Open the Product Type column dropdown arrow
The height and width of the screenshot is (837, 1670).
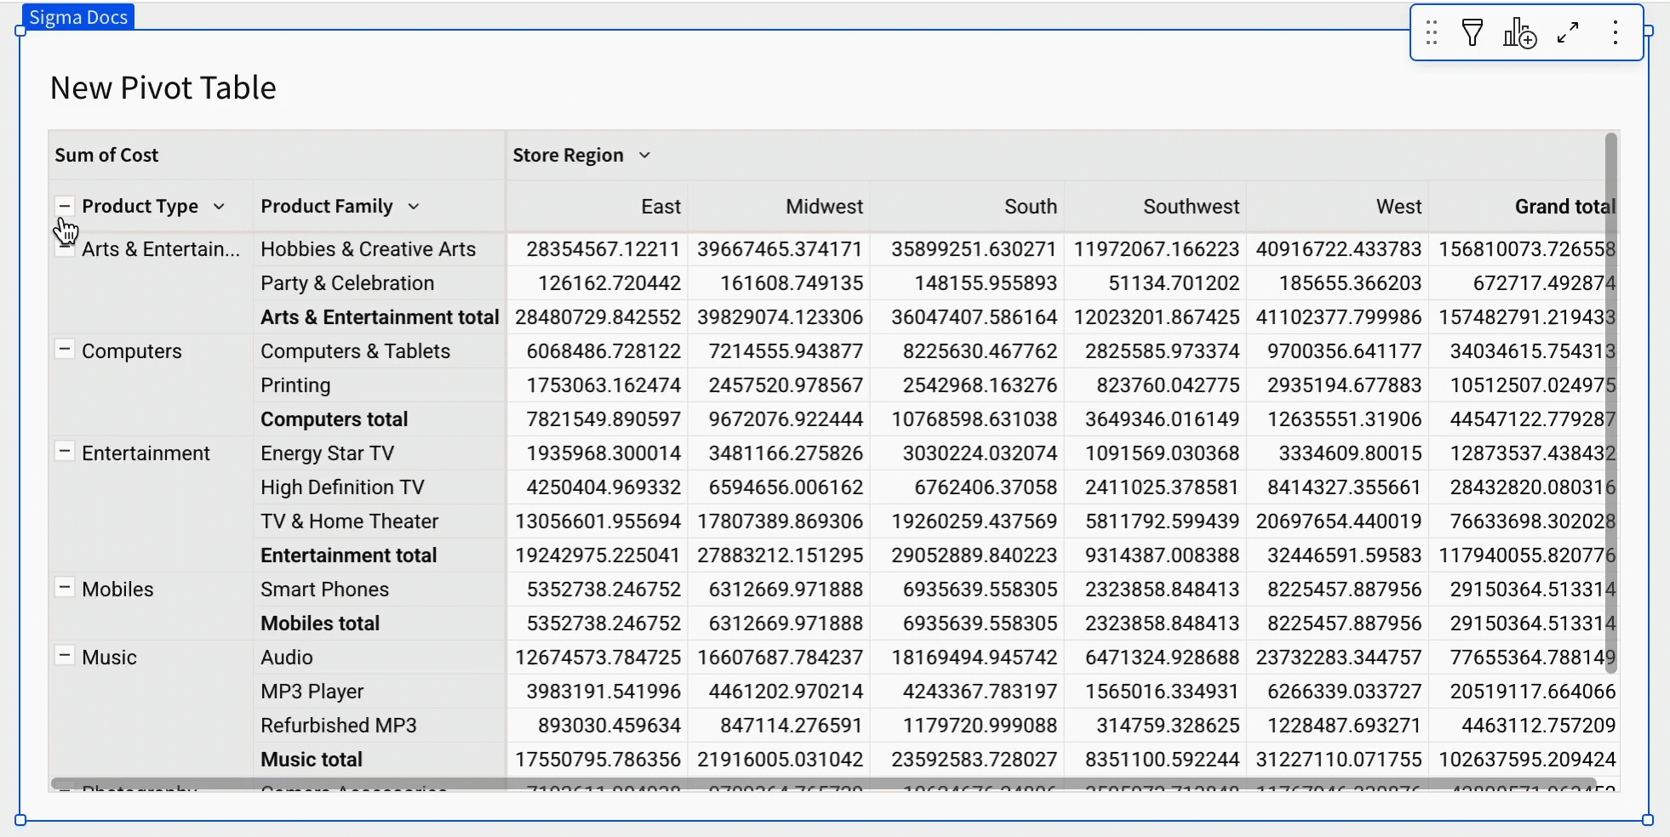pos(219,207)
